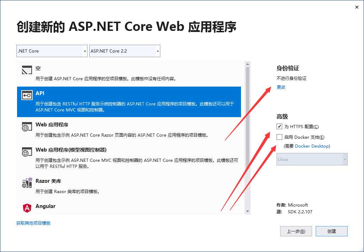Click the MVC web application icon

point(27,152)
